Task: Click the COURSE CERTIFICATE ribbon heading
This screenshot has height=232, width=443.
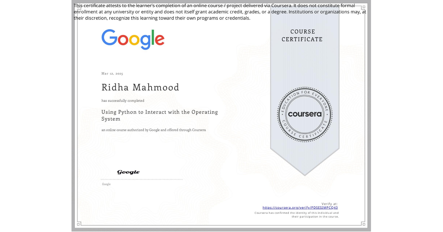Action: tap(302, 35)
